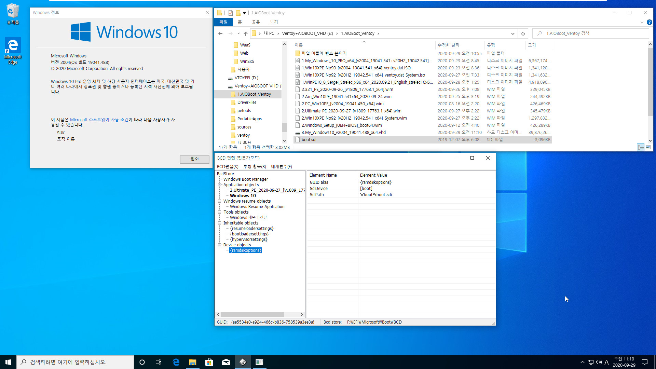Select 2.Windows_Setup boot64.wim file

(423, 125)
